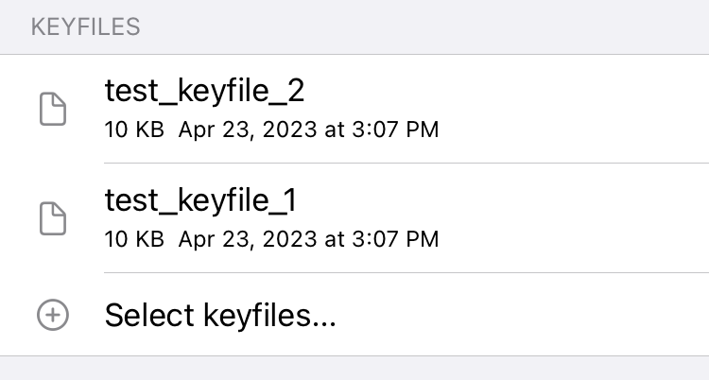Click empty space right of test_keyfile_1 row
This screenshot has height=380, width=709.
click(574, 218)
